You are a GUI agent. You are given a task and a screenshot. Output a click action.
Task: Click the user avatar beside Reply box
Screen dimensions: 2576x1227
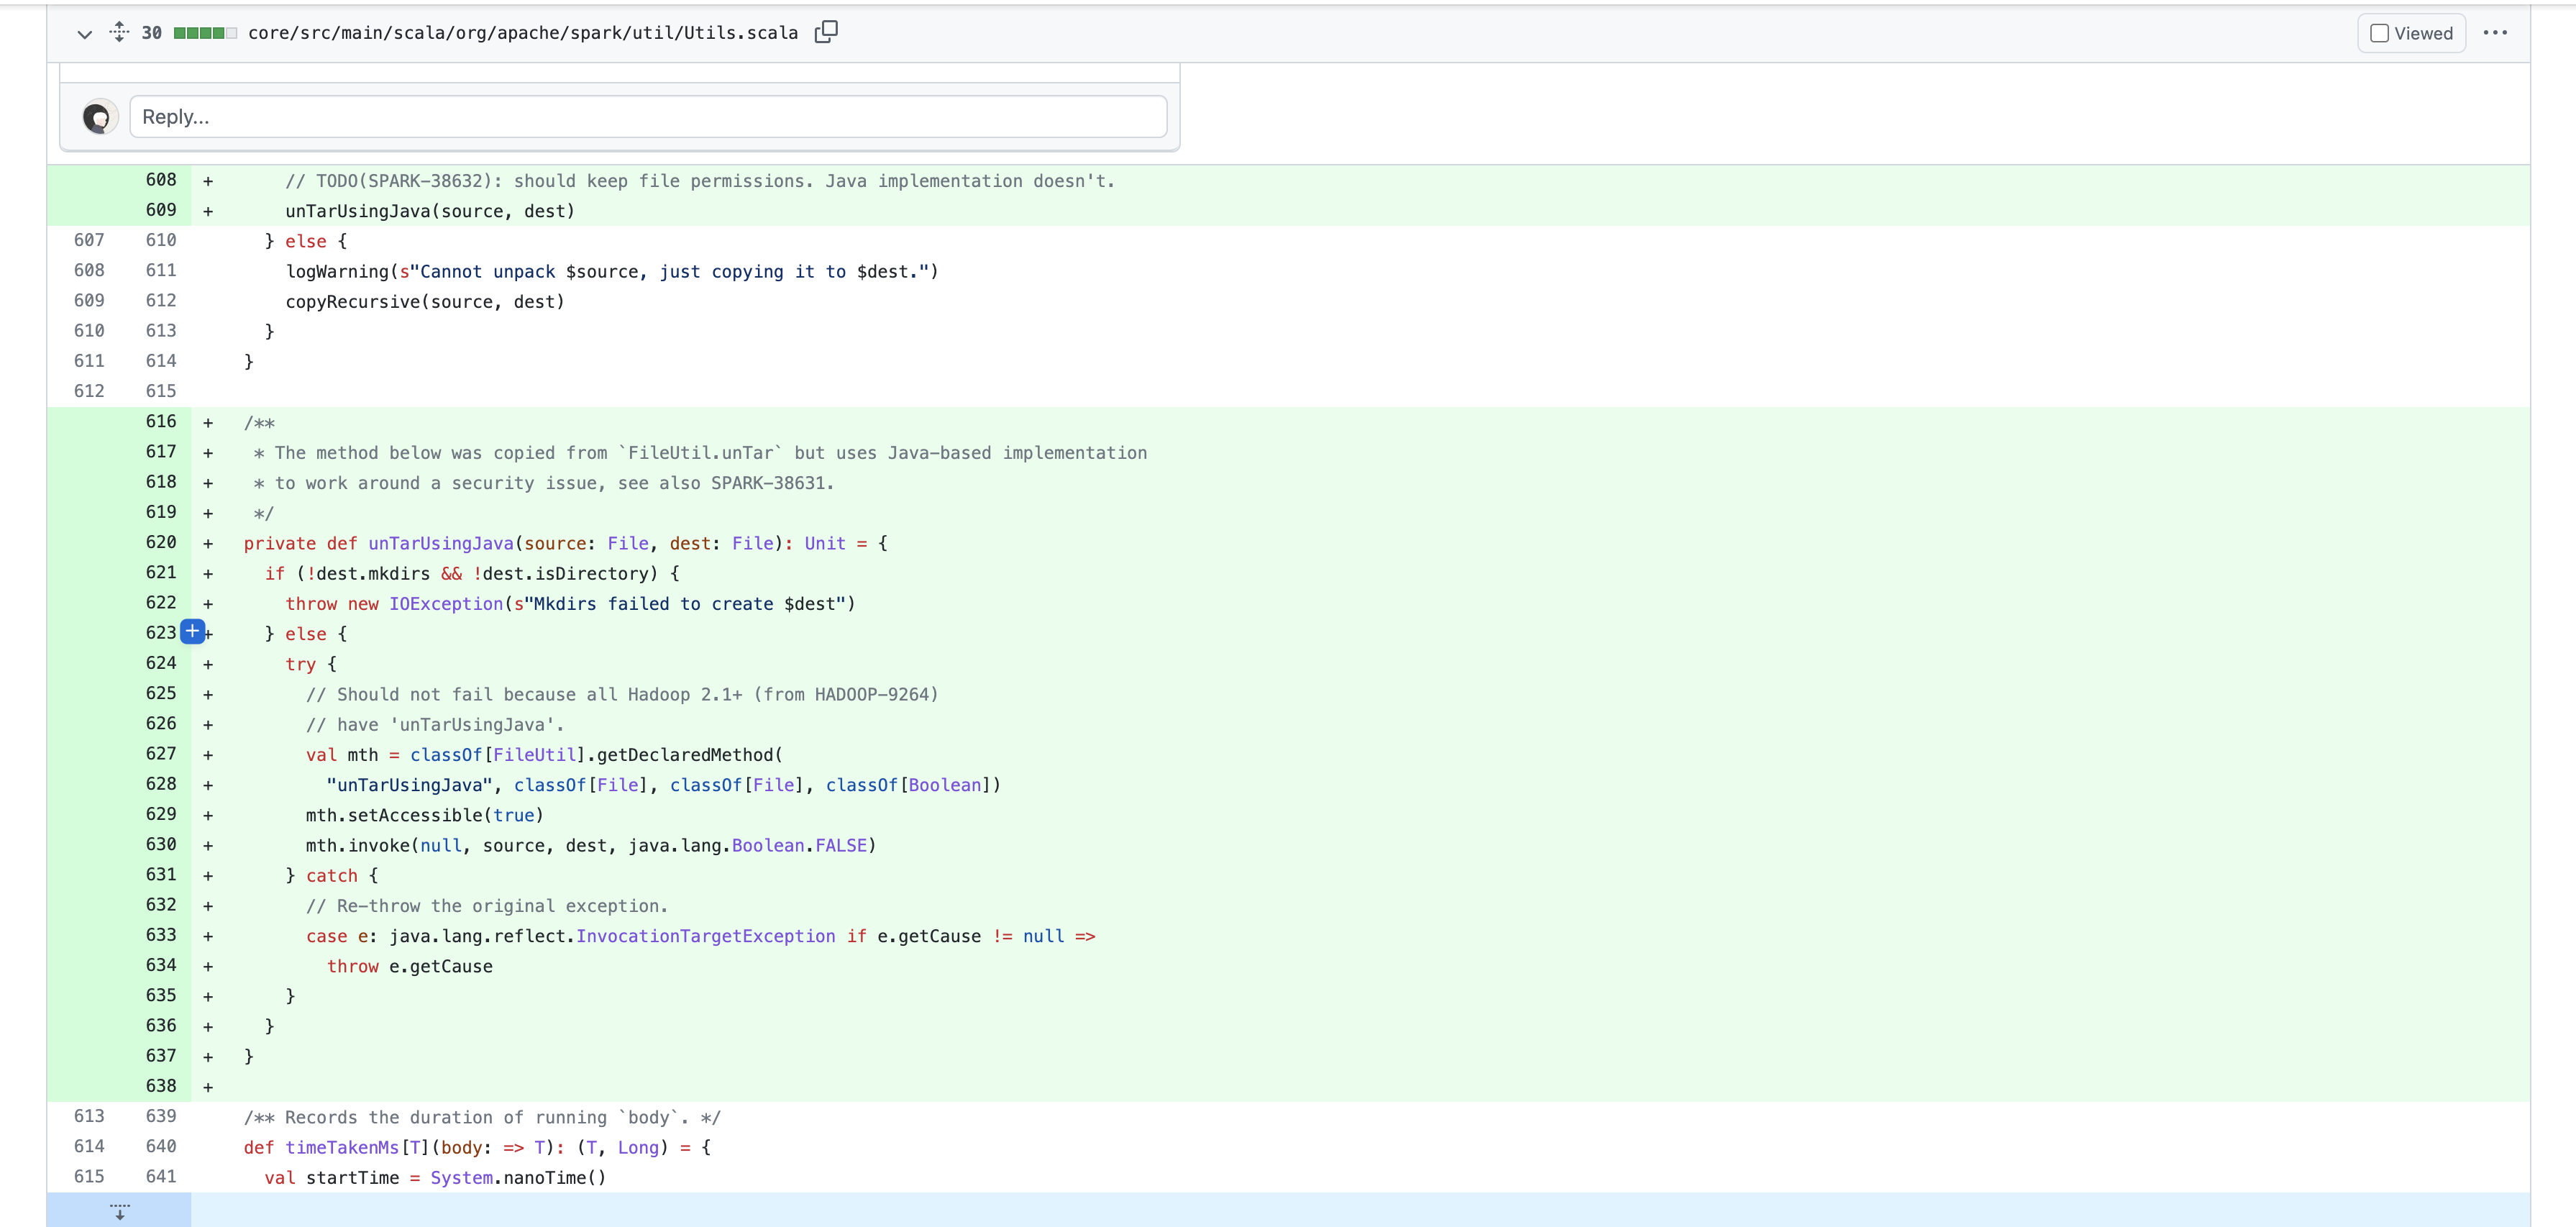(99, 118)
